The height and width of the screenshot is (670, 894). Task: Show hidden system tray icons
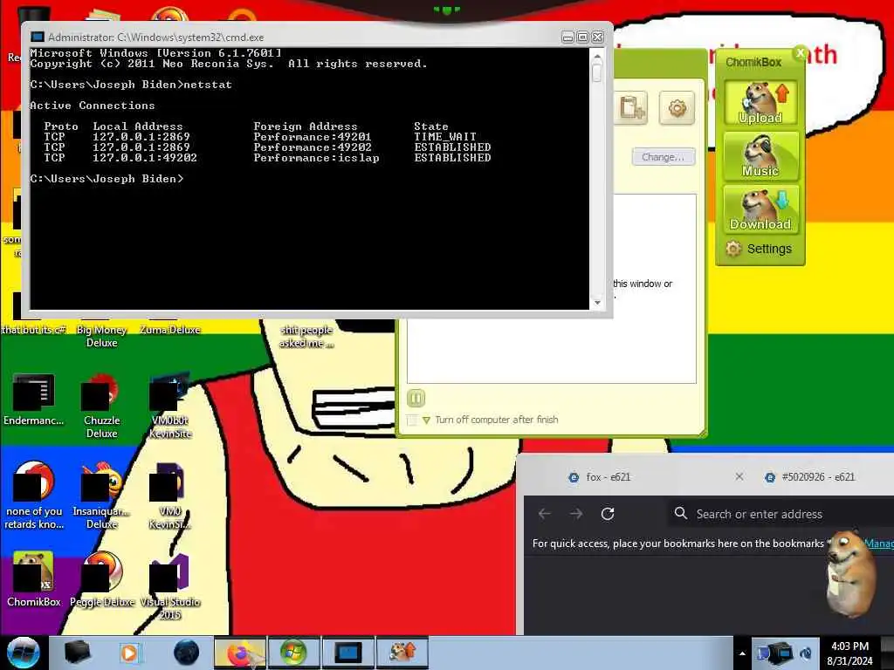742,653
